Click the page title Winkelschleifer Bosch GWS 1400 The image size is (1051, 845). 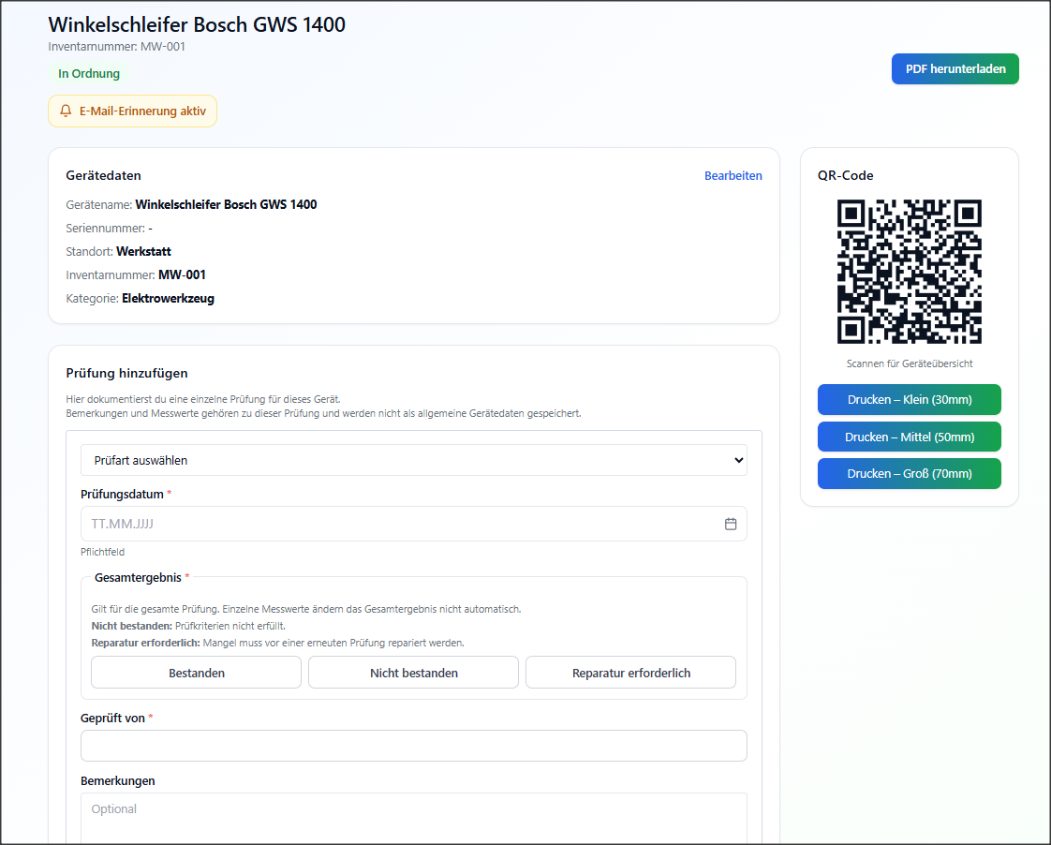197,24
